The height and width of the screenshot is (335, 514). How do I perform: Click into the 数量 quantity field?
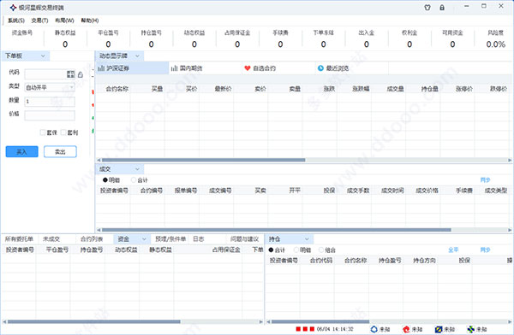(x=50, y=102)
